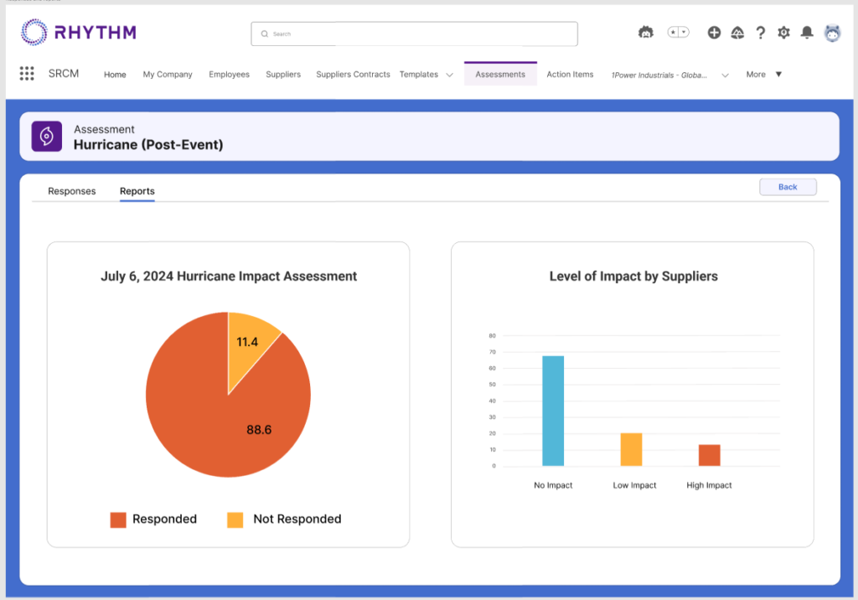Open the Action Items tab

tap(570, 74)
